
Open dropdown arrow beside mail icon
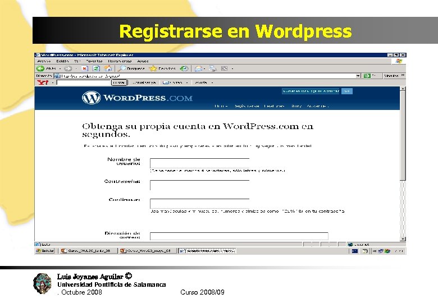(204, 68)
